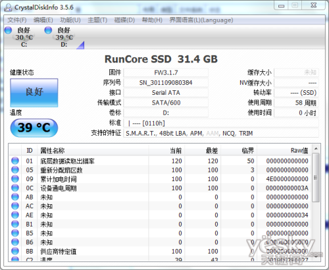Click status orb for attribute B1

(x=15, y=224)
